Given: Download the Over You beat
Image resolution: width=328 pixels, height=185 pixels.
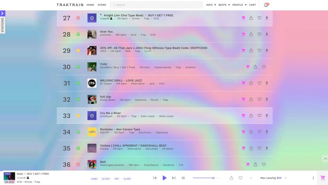Looking at the screenshot, I should click(x=267, y=34).
